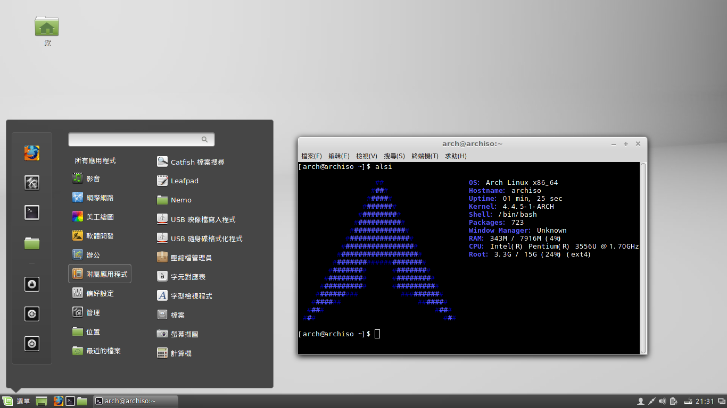The width and height of the screenshot is (727, 408).
Task: Launch USB 映像檔寫入程式
Action: (x=196, y=219)
